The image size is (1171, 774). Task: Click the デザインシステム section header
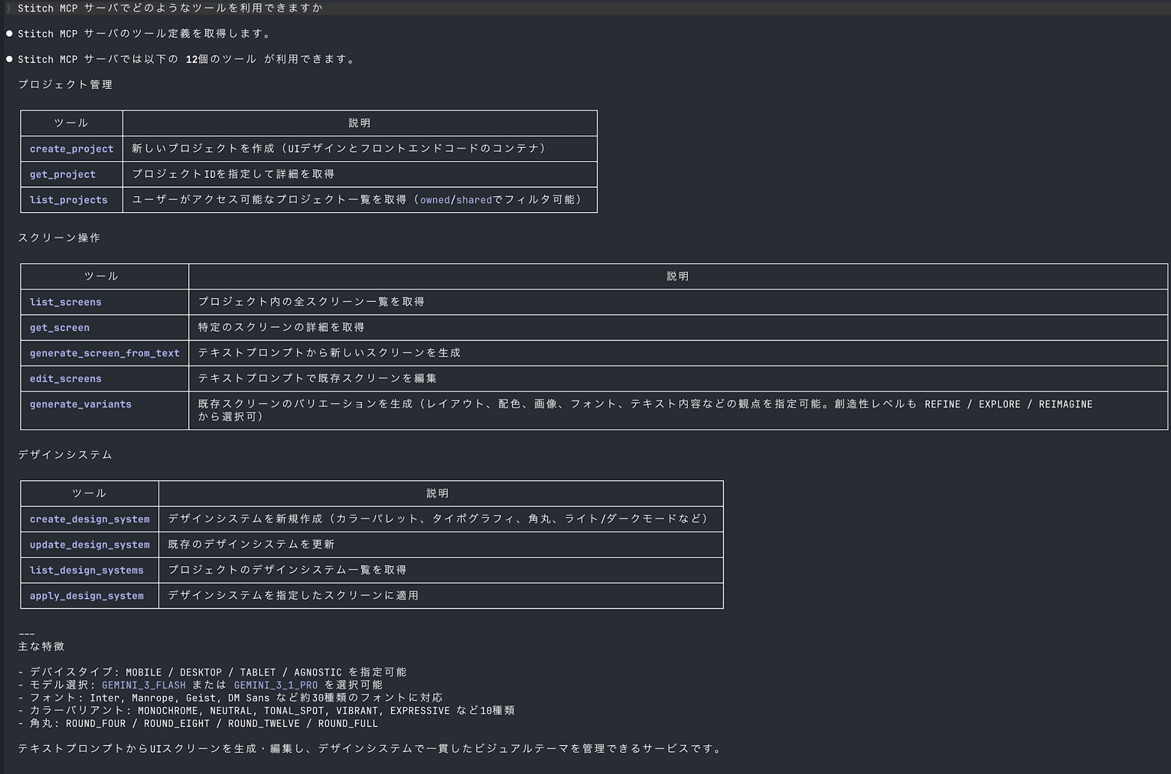(x=64, y=454)
